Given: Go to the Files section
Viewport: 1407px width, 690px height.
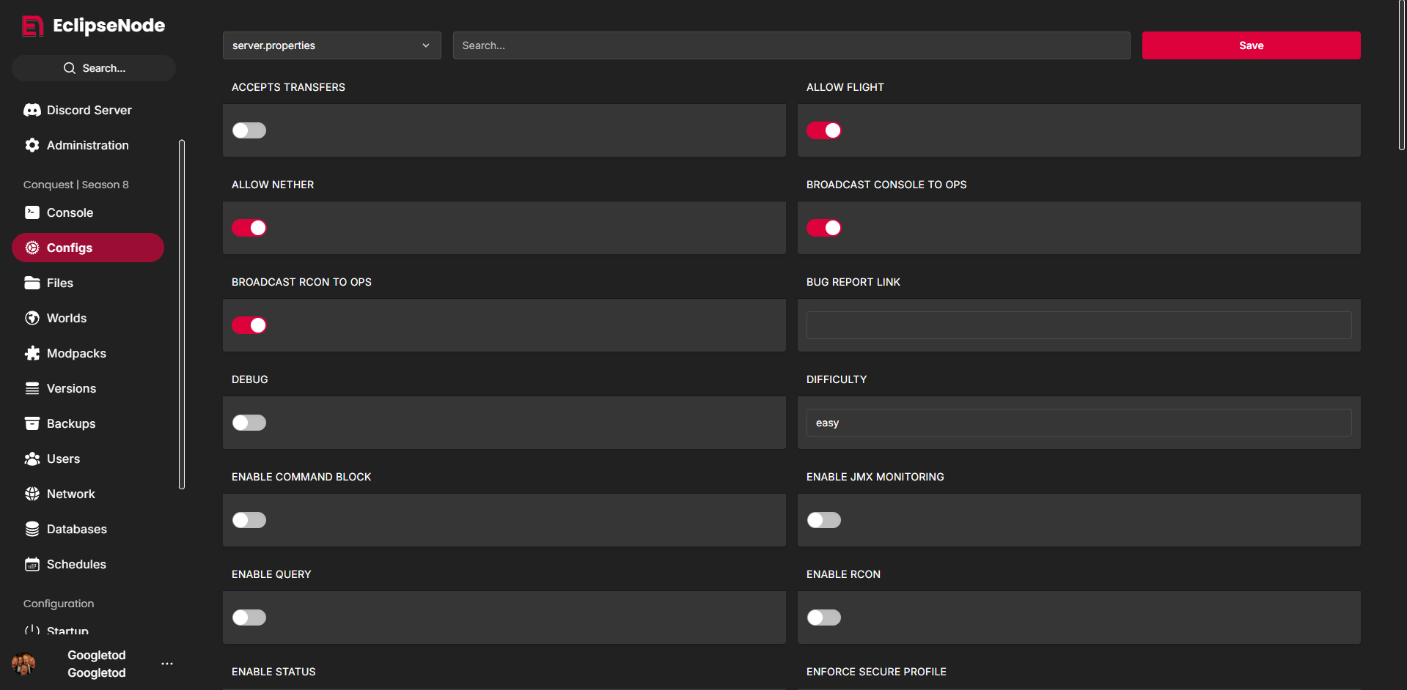Looking at the screenshot, I should (x=60, y=283).
